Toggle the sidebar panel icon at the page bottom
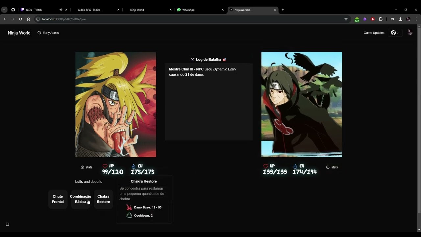 [8, 224]
